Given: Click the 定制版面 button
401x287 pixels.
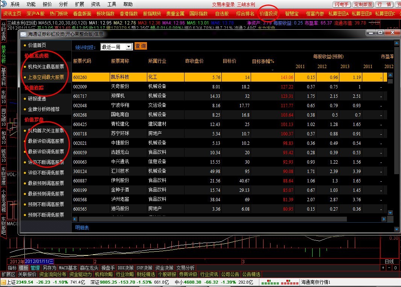Looking at the screenshot, I should click(363, 5).
